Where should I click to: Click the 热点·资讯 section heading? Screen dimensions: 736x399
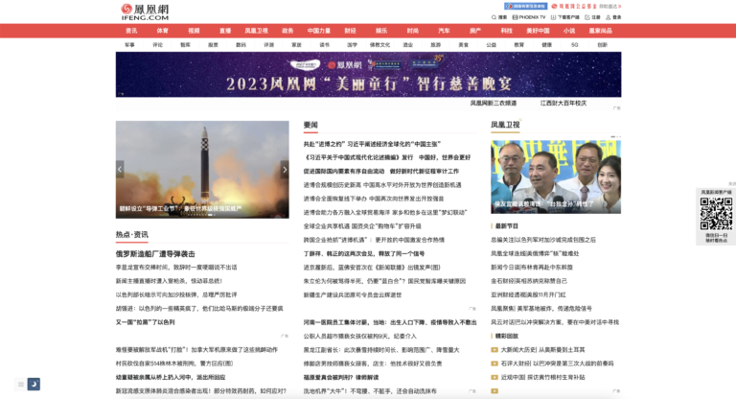[132, 235]
